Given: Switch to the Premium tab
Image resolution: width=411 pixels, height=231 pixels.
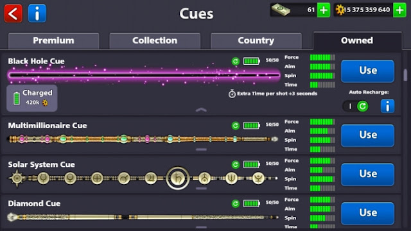Looking at the screenshot, I should [x=54, y=40].
